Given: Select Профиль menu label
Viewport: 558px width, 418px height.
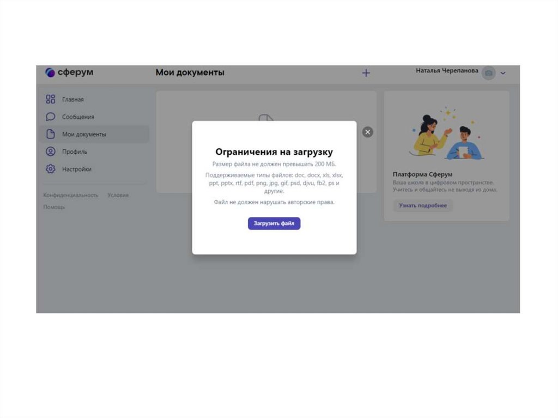Looking at the screenshot, I should [74, 152].
